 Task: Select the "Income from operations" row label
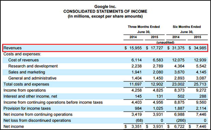(x=25, y=90)
